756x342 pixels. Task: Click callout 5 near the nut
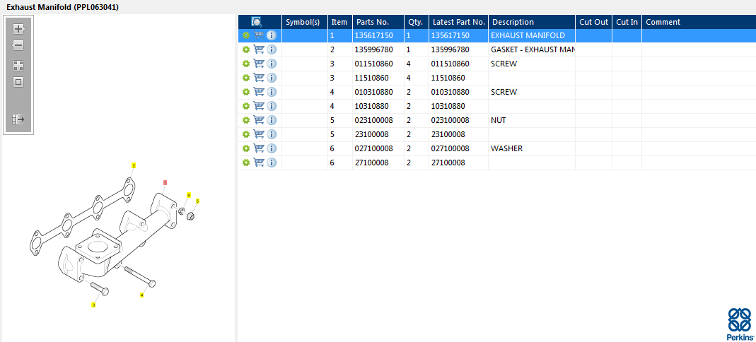click(197, 201)
